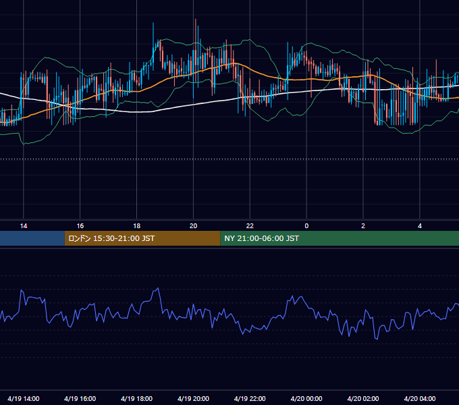
Task: Click the 18 hour label on chart axis
Action: coord(137,226)
